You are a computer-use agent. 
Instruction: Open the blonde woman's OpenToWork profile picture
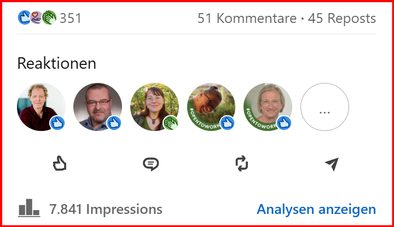(268, 107)
